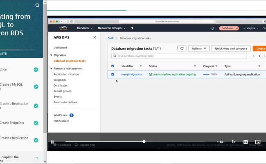
Task: Reload page icon in address bar
Action: (214, 21)
